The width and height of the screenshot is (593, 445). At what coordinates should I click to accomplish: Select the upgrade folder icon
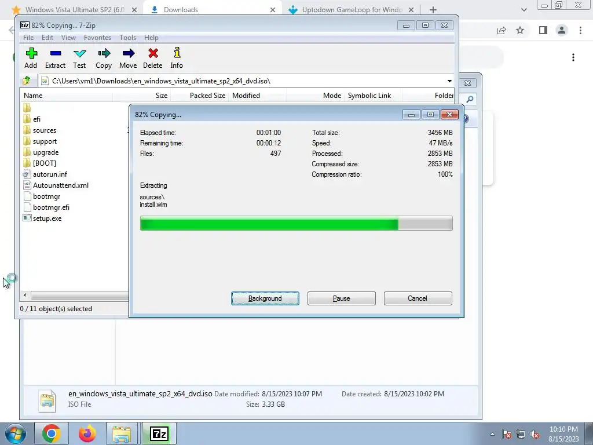(27, 152)
